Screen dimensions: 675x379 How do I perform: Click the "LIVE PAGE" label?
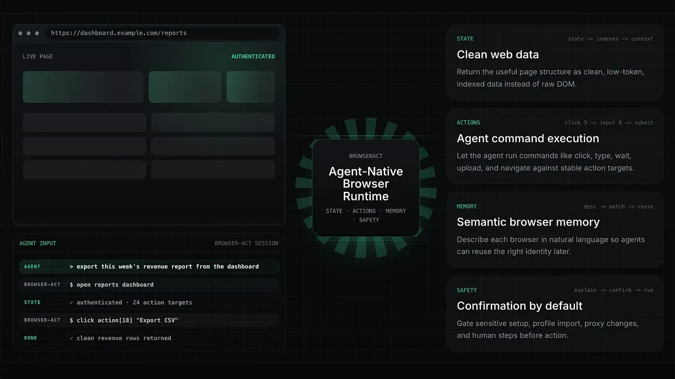click(x=38, y=56)
